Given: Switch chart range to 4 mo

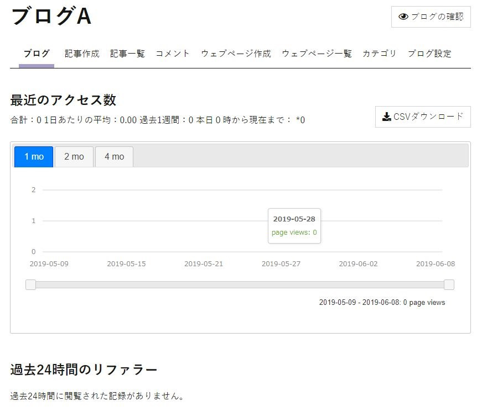Looking at the screenshot, I should (x=115, y=156).
